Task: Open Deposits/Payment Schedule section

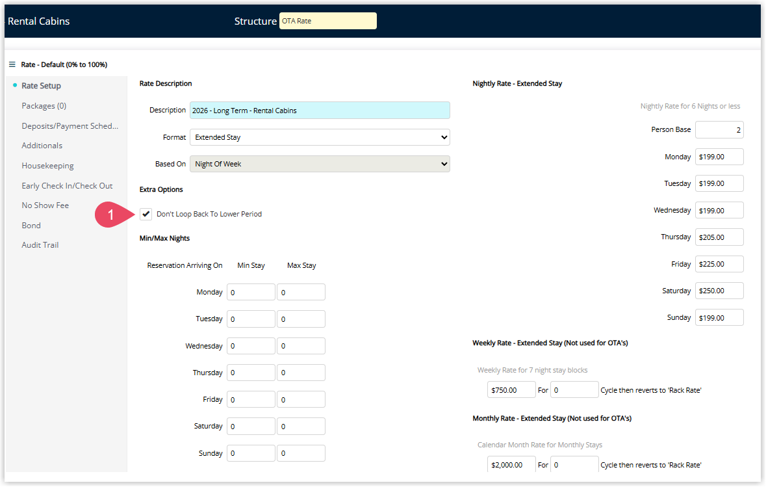Action: tap(70, 125)
